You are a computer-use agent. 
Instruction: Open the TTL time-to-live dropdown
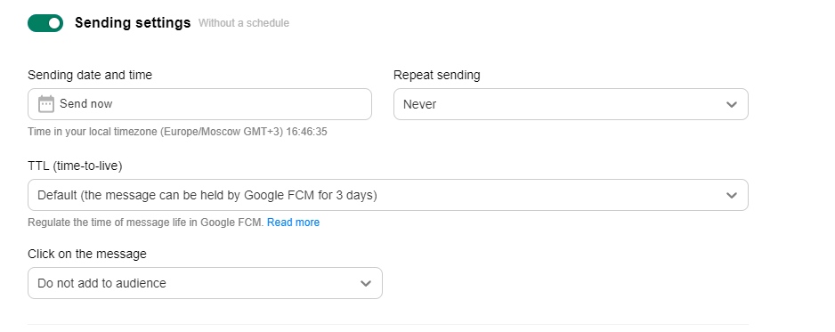[388, 195]
